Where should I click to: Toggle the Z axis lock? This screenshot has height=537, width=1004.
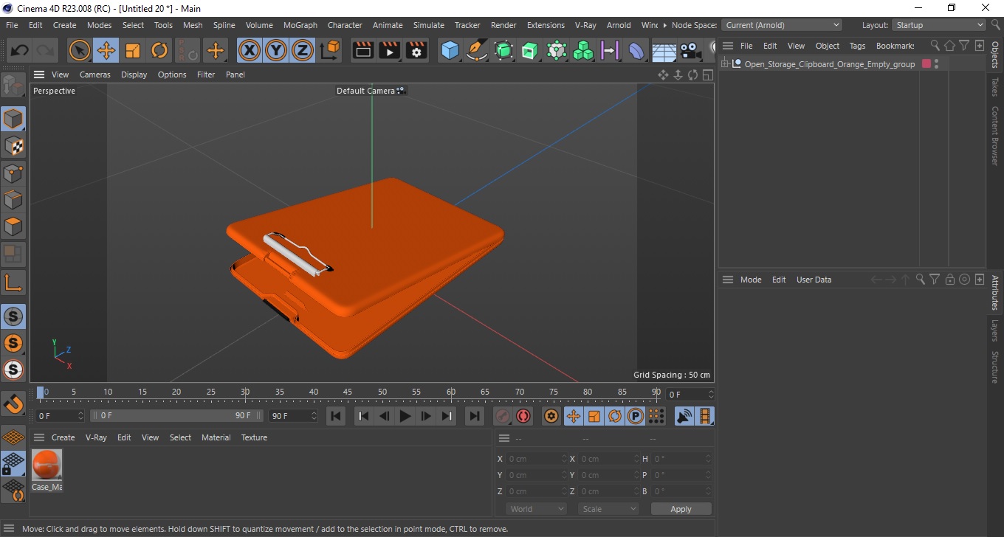click(303, 50)
